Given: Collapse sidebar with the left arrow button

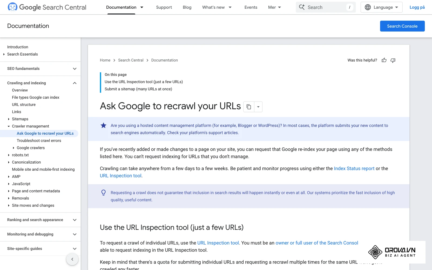Looking at the screenshot, I should [72, 259].
